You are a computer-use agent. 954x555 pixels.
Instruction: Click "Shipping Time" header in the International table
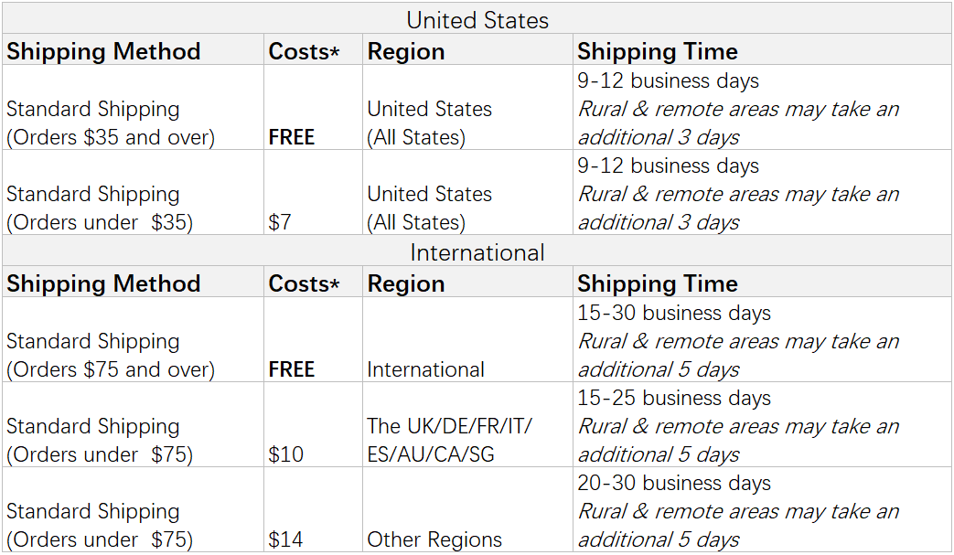pos(657,283)
